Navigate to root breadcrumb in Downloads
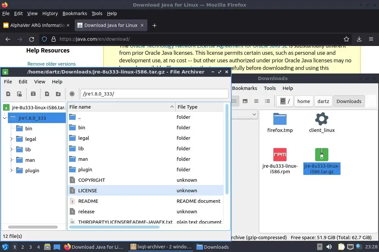The width and height of the screenshot is (379, 252). pyautogui.click(x=285, y=101)
